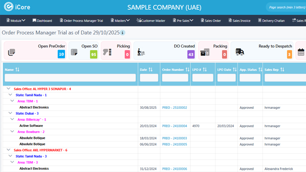Click the calendar icon on the last card

(301, 52)
